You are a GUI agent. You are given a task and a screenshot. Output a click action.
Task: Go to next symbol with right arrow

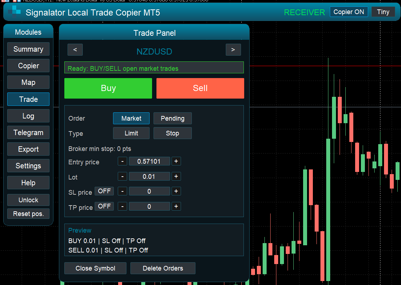pyautogui.click(x=233, y=49)
